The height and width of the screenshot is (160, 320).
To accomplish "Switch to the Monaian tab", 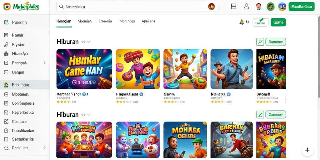I will click(x=84, y=21).
